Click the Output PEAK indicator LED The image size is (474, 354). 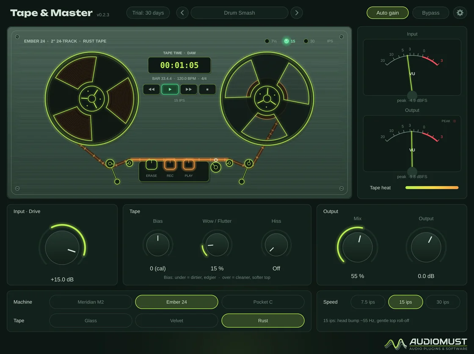coord(455,121)
